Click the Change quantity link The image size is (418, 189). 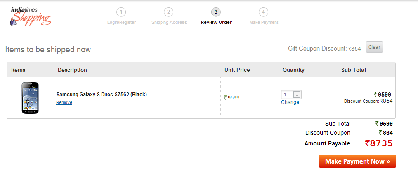[290, 102]
